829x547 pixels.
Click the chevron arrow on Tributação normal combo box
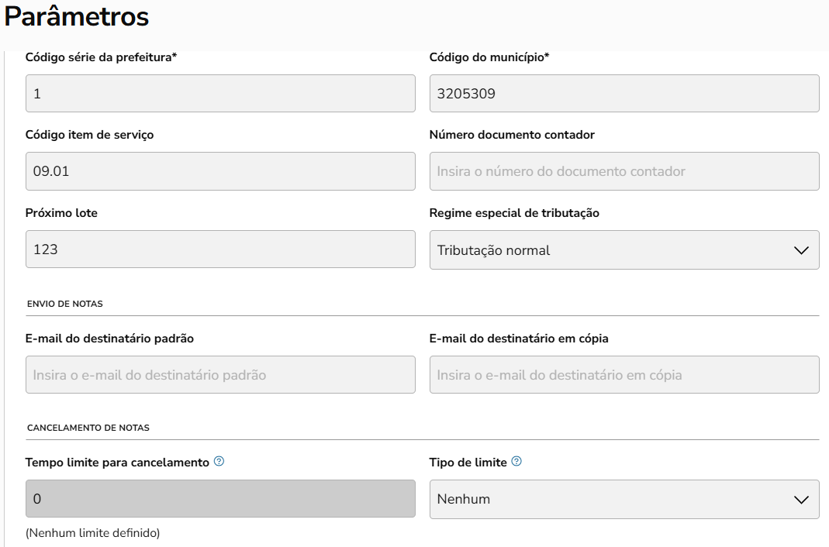802,250
